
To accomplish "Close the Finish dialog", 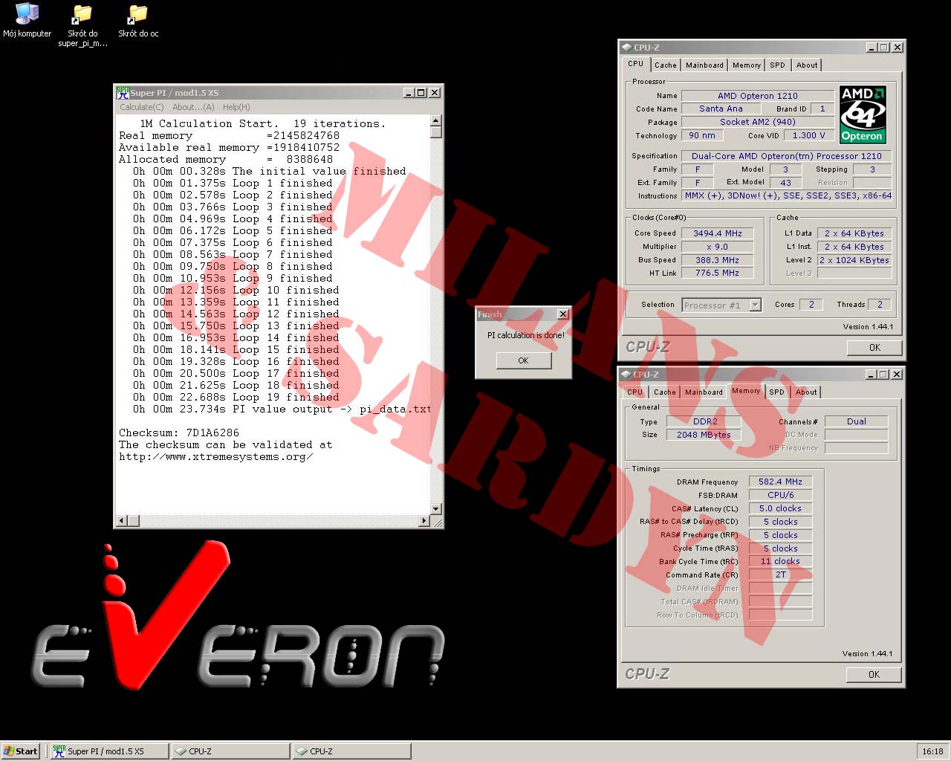I will click(562, 314).
